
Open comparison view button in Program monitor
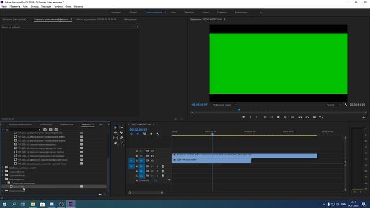coord(321,117)
